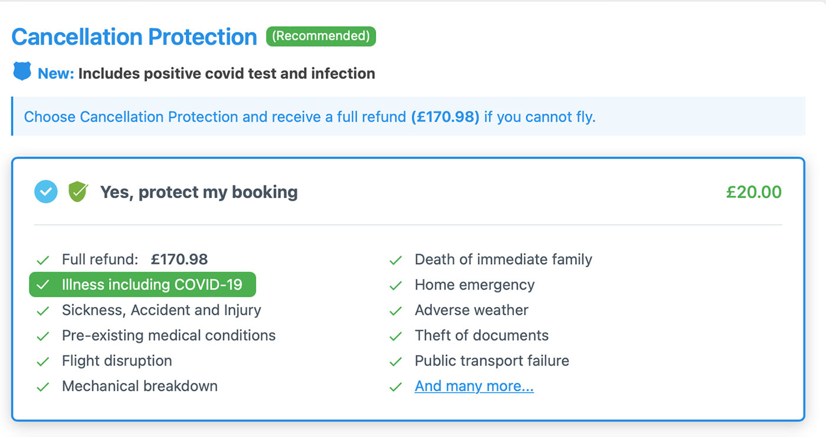826x437 pixels.
Task: Click the check icon beside Illness including COVID-19
Action: (x=44, y=284)
